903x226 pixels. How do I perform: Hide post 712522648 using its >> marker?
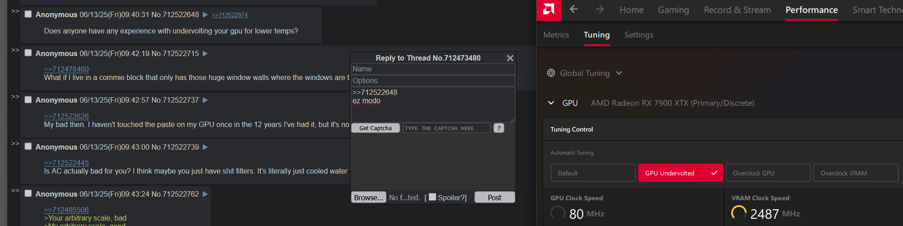pyautogui.click(x=15, y=11)
